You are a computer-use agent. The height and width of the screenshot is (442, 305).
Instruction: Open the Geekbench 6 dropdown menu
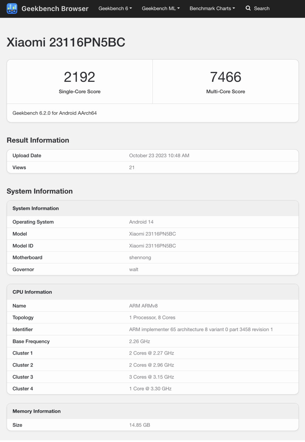tap(115, 8)
